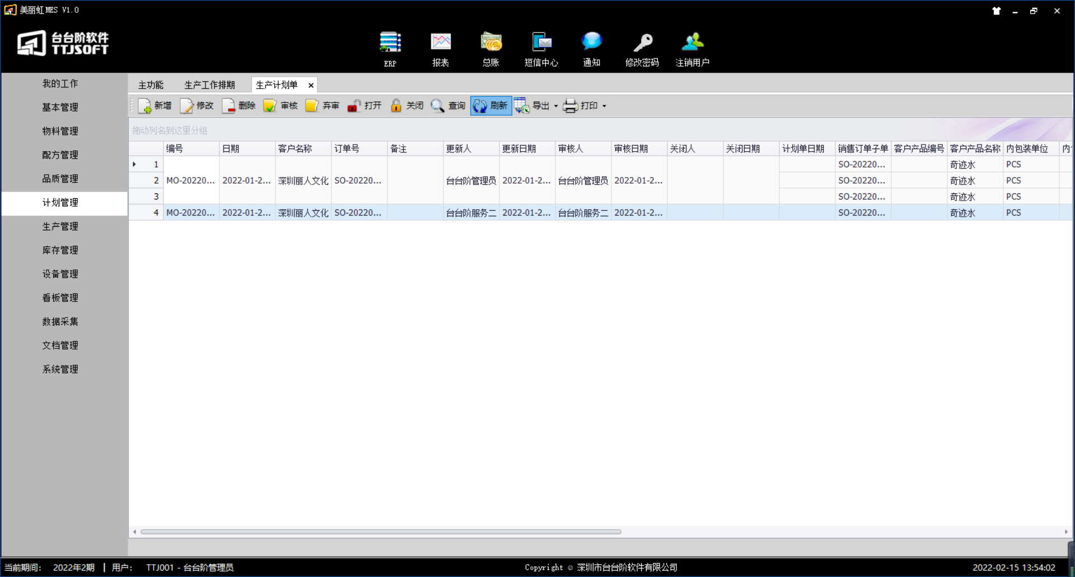Expand the 导出 export dropdown arrow
The image size is (1075, 577).
(x=556, y=106)
